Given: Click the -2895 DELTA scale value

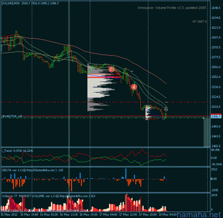Looking at the screenshot, I should tap(215, 190).
